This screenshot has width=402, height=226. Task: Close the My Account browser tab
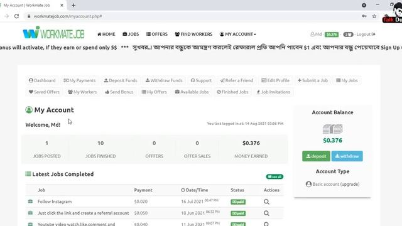pos(62,5)
